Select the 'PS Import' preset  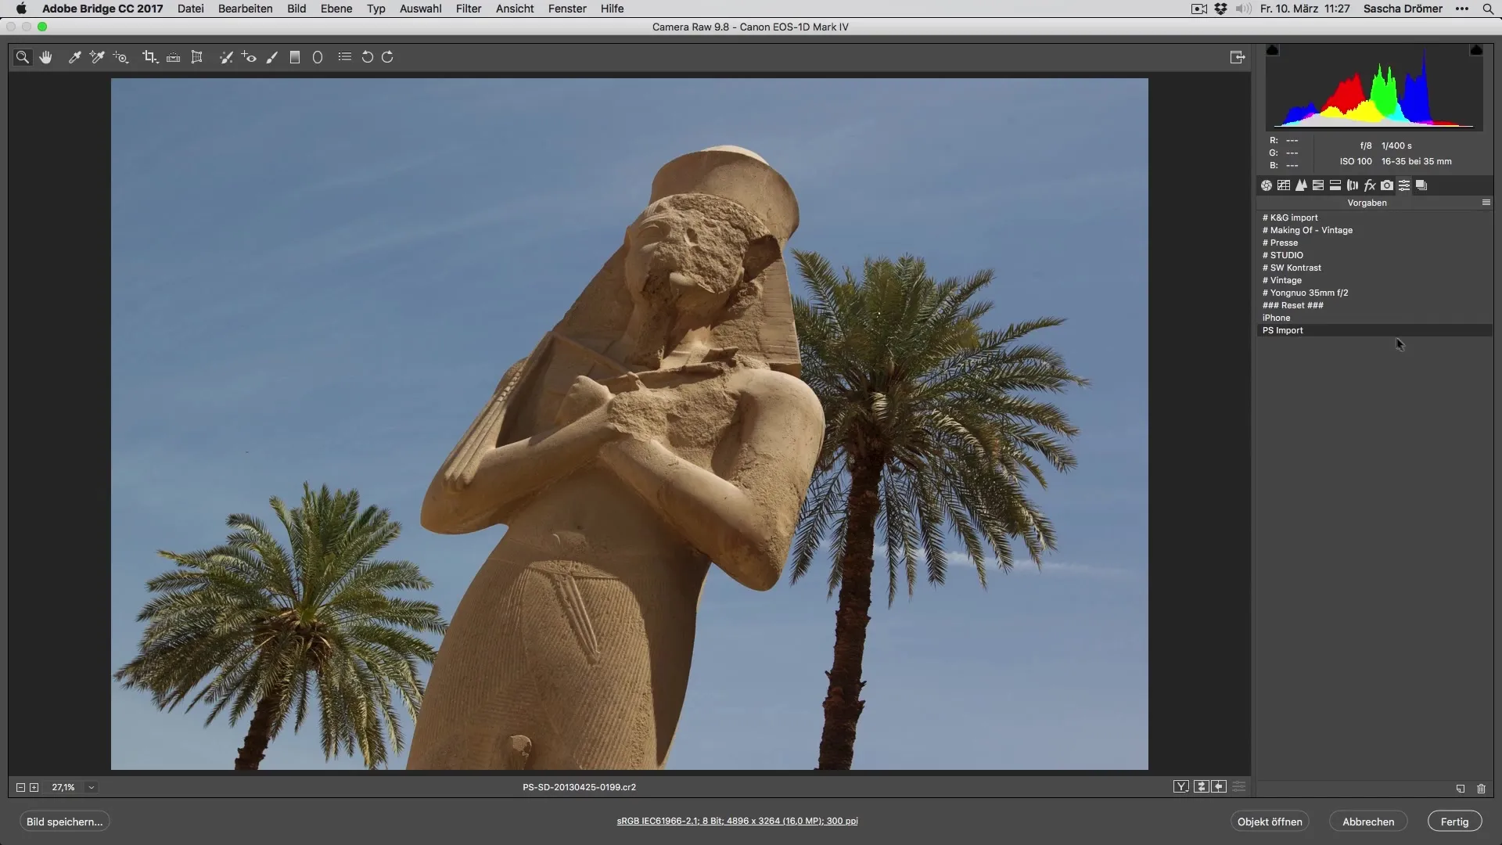(x=1374, y=331)
